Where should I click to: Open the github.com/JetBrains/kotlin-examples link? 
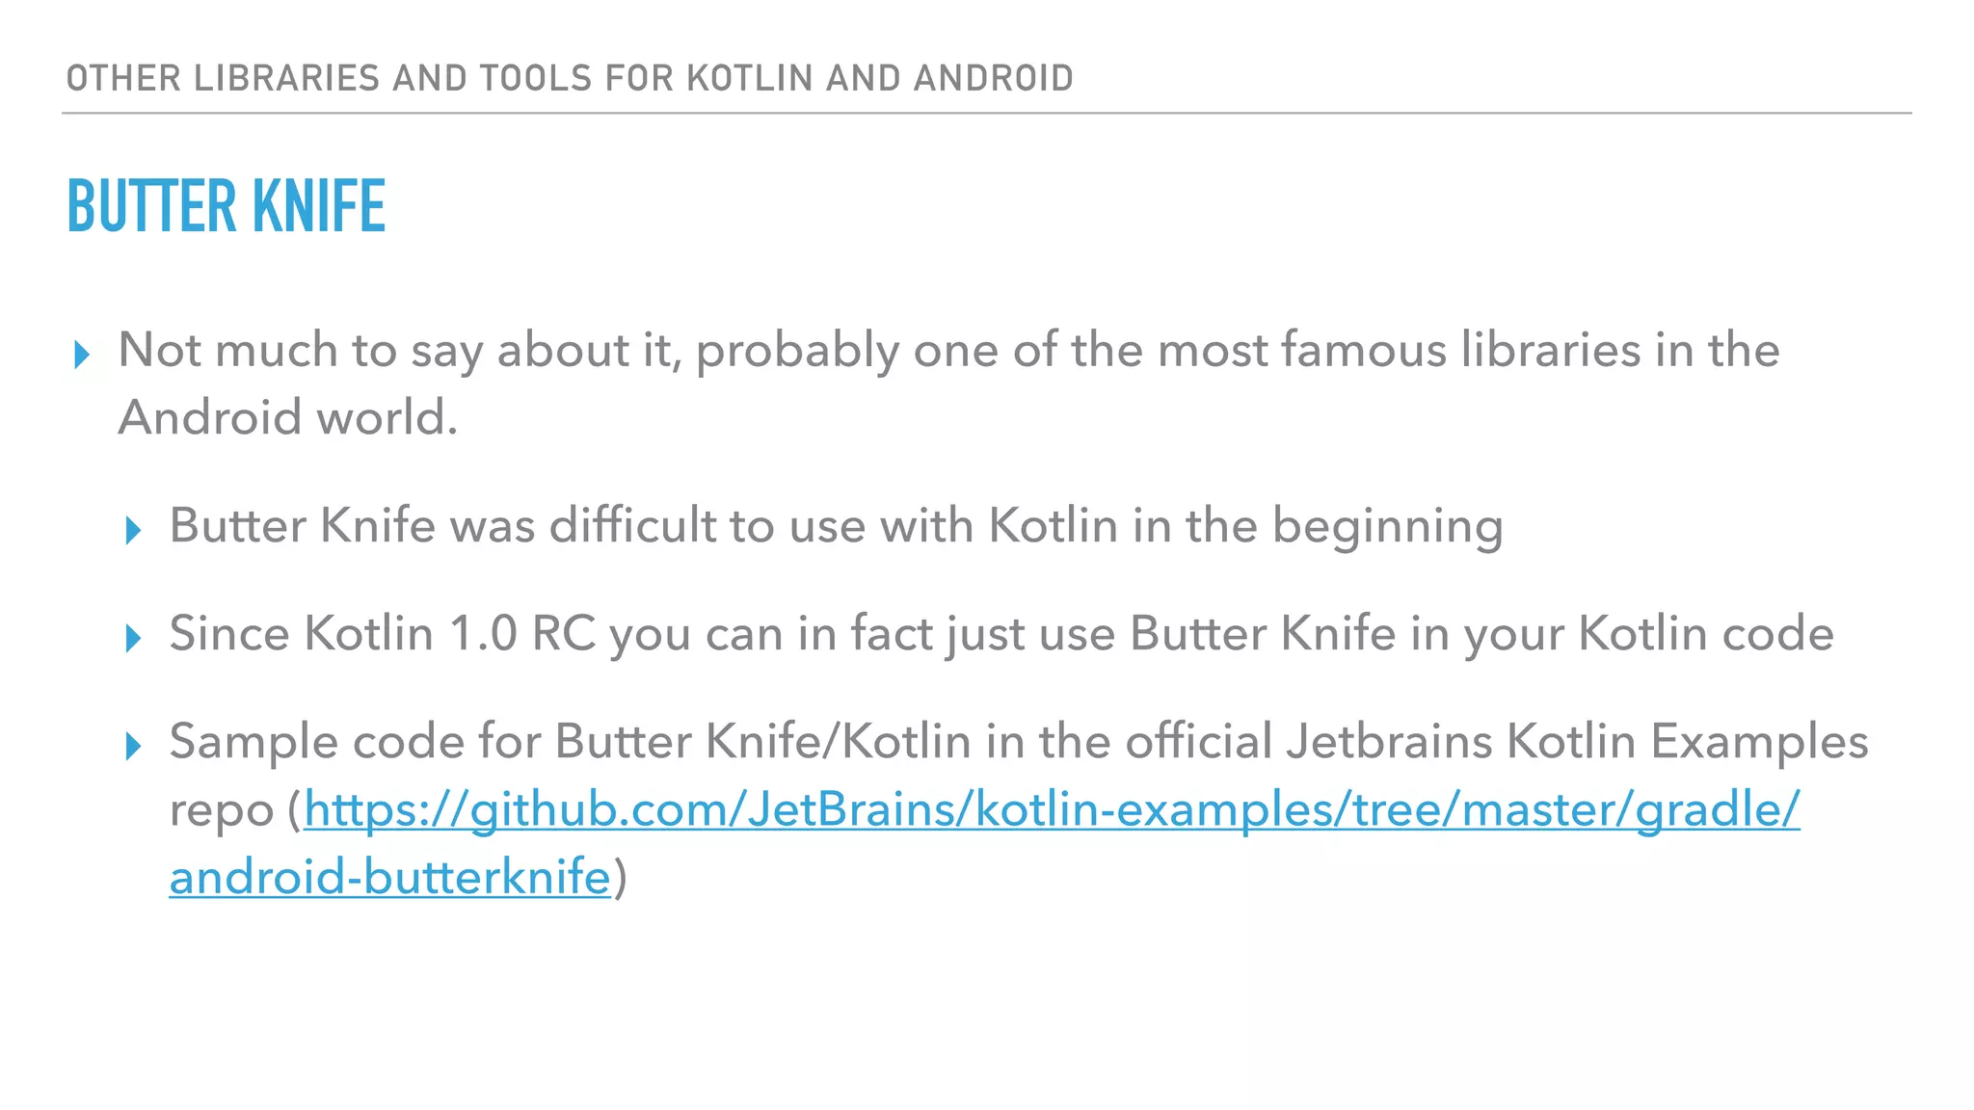click(x=1052, y=809)
